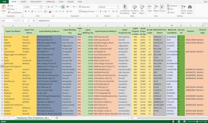This screenshot has width=208, height=123.
Task: Toggle Top Align vertical alignment
Action: coord(56,7)
